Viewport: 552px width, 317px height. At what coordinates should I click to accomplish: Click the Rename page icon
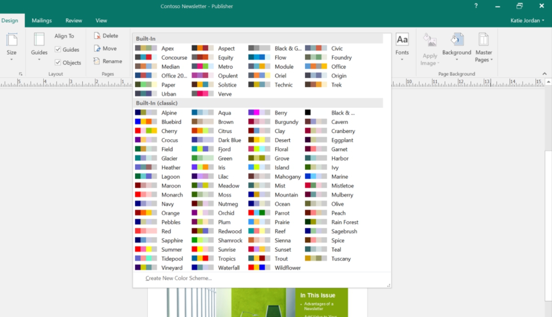pos(97,61)
